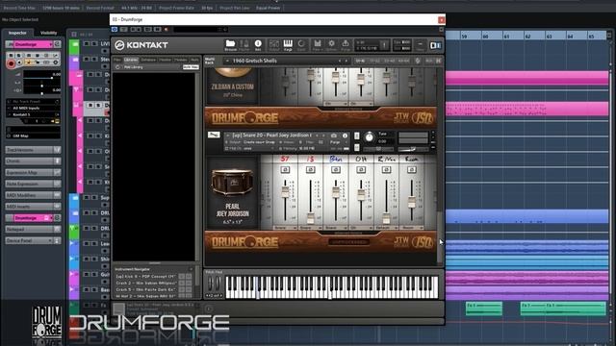Viewport: 616px width, 346px height.
Task: Click the snapshot camera icon on Snare 20 header
Action: pos(334,136)
